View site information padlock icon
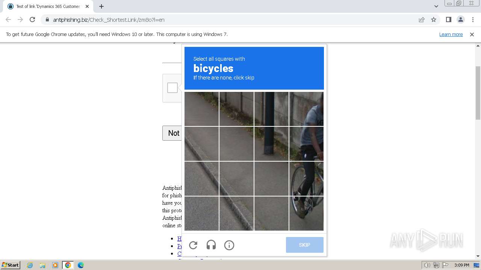 tap(47, 19)
